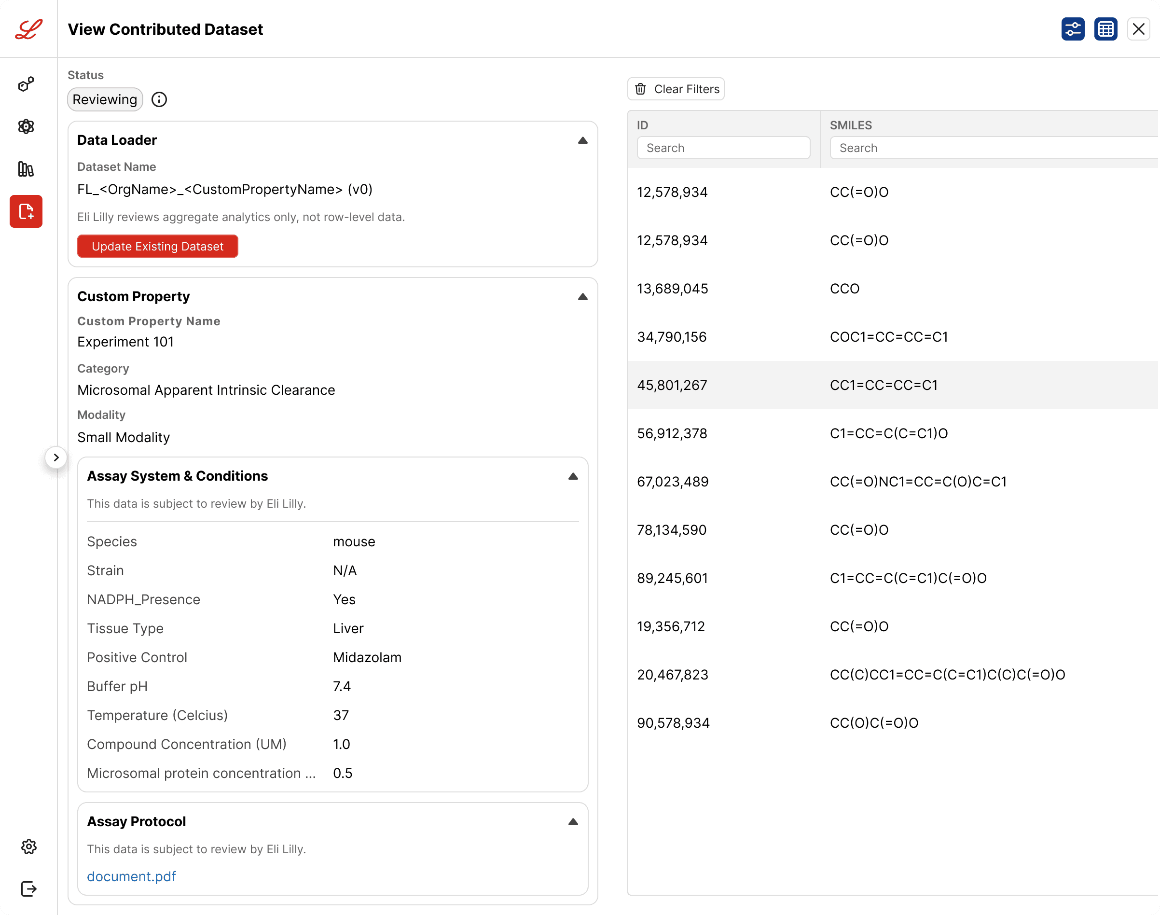Image resolution: width=1160 pixels, height=915 pixels.
Task: Select the contribute dataset file icon
Action: pyautogui.click(x=26, y=211)
